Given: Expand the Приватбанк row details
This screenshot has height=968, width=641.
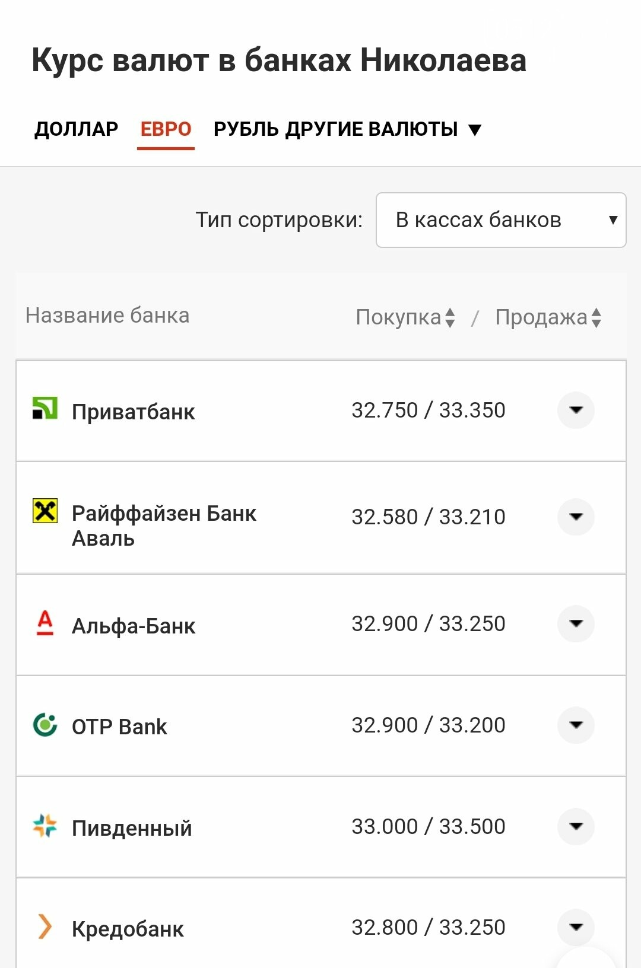Looking at the screenshot, I should pyautogui.click(x=576, y=410).
